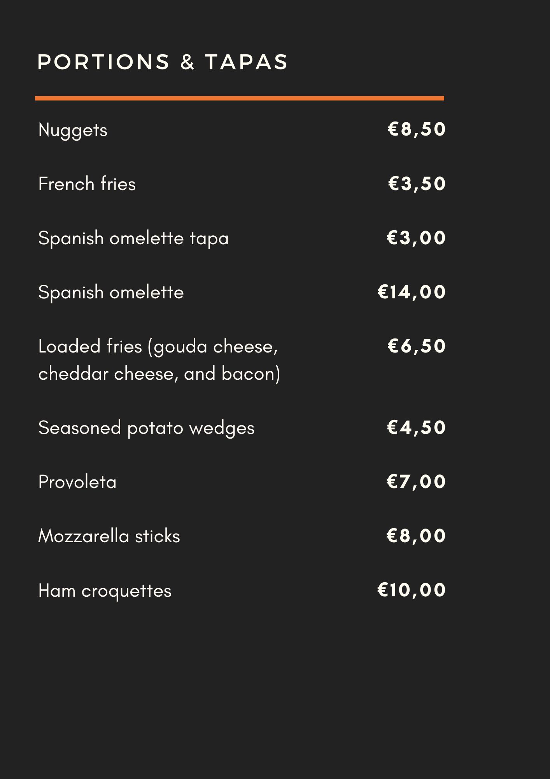Choose the Ham croquettes item
Image resolution: width=550 pixels, height=779 pixels.
(x=105, y=591)
